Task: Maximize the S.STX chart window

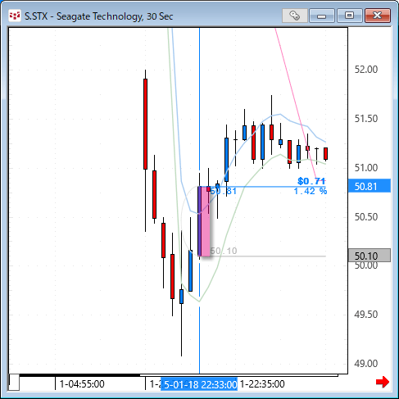Action: (x=349, y=16)
